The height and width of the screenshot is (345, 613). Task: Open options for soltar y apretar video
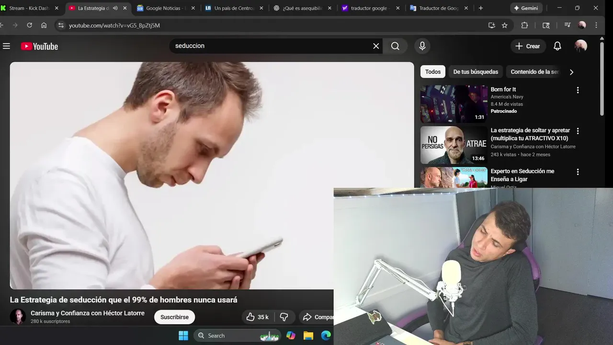click(x=578, y=131)
